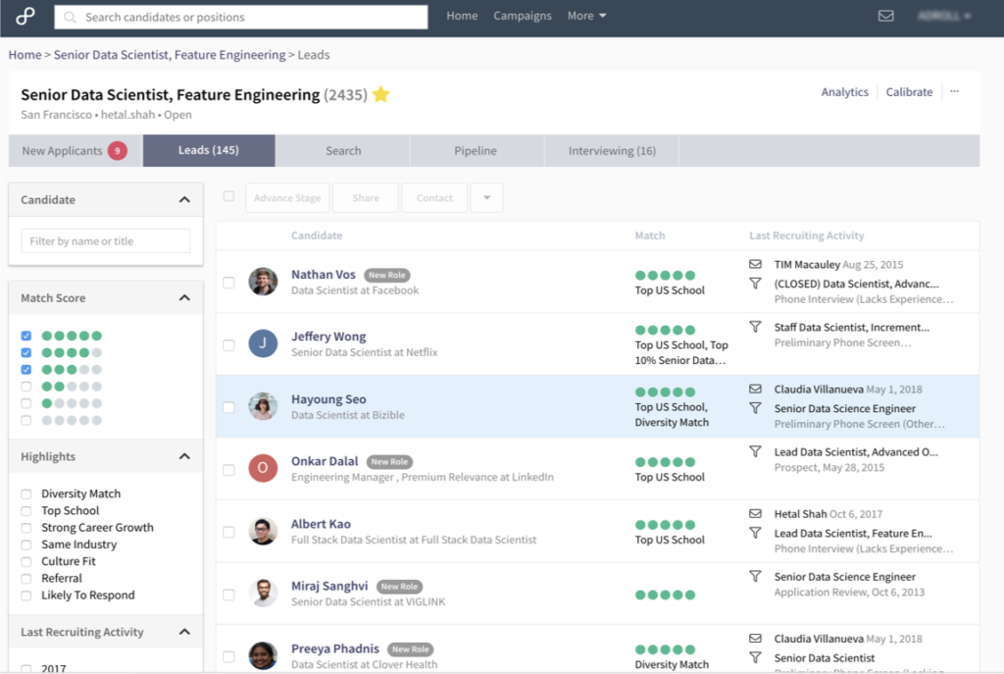Screen dimensions: 1004x674
Task: Click the envelope icon in the top navigation bar
Action: [x=885, y=17]
